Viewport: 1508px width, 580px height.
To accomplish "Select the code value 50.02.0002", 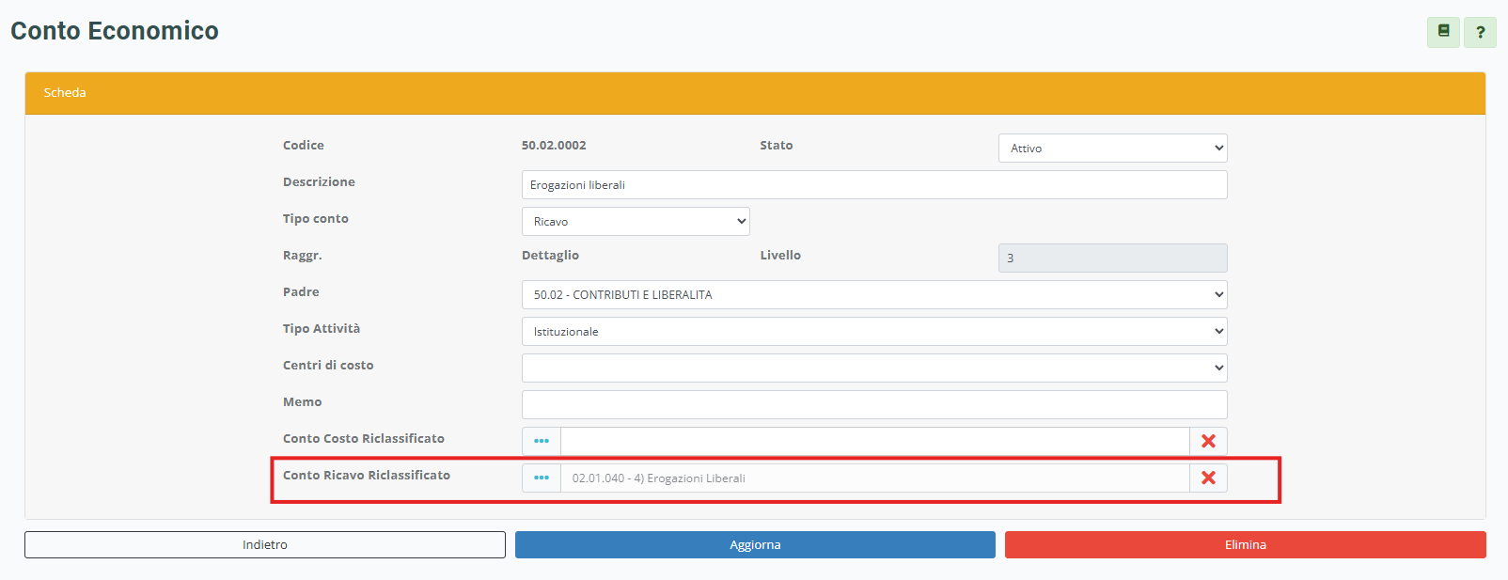I will pos(554,145).
